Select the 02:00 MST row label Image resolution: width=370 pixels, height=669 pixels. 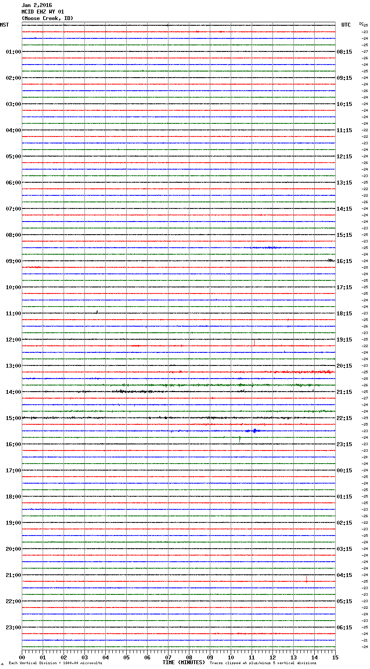coord(13,78)
